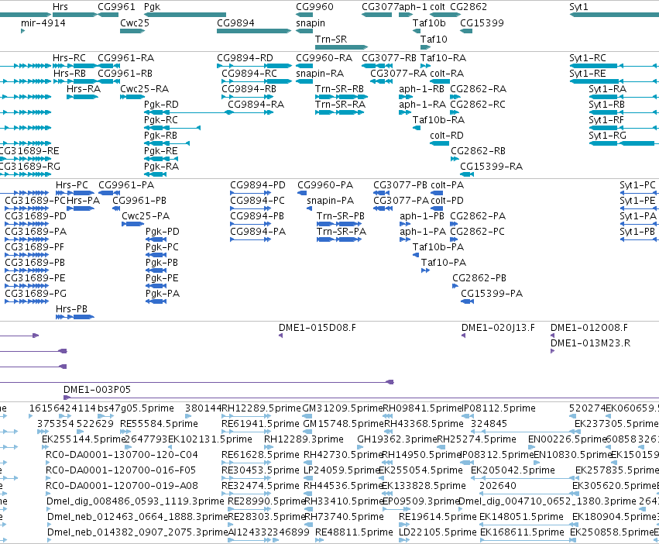
Task: Select protein snapin-PA
Action: pyautogui.click(x=331, y=201)
